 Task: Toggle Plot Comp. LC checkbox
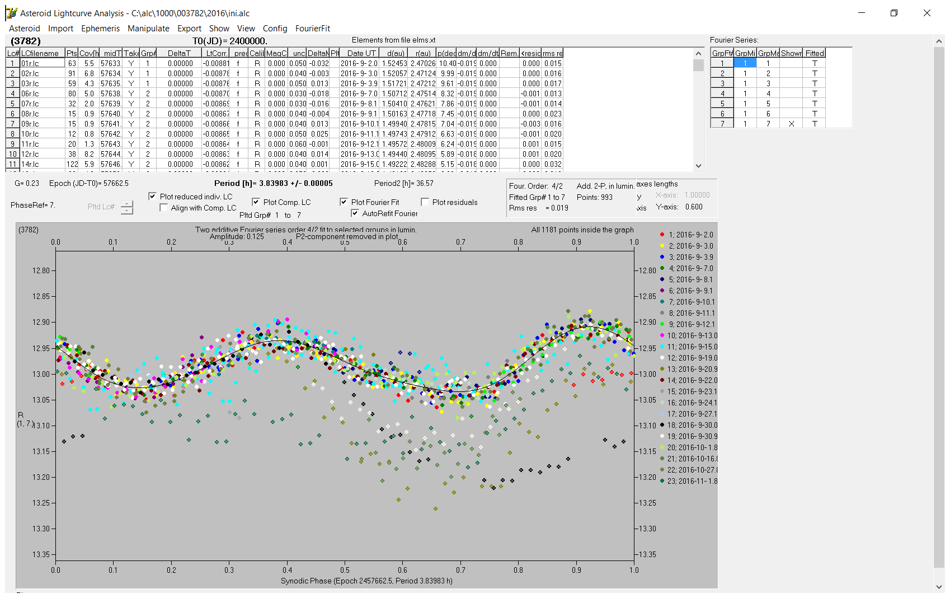pyautogui.click(x=256, y=202)
